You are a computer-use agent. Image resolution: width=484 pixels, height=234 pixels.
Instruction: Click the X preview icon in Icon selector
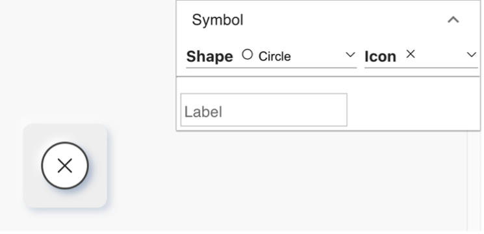(x=411, y=55)
